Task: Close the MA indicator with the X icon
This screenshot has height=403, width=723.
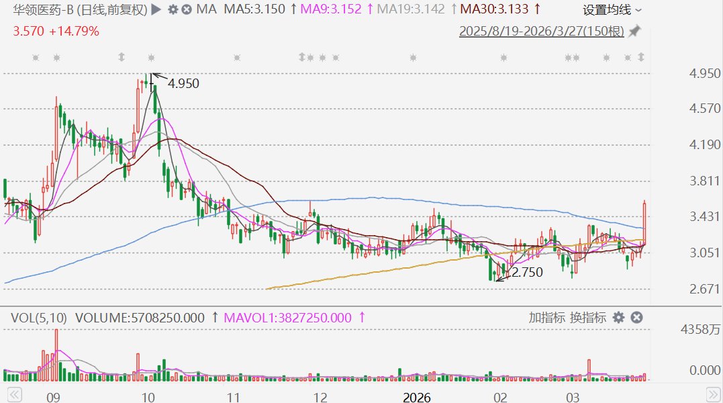Action: tap(187, 10)
